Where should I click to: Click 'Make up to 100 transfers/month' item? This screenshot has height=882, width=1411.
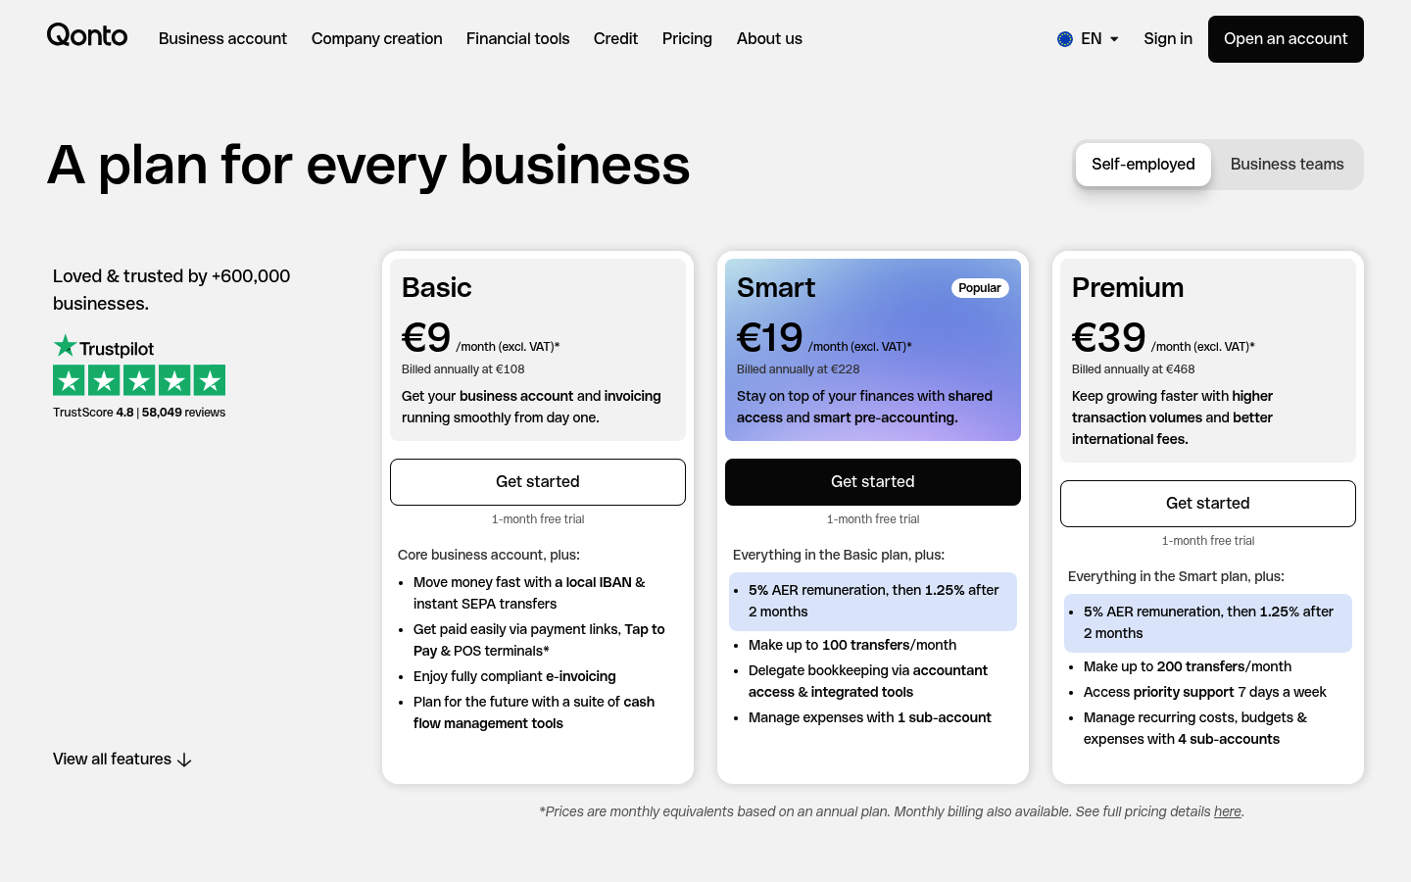tap(852, 645)
